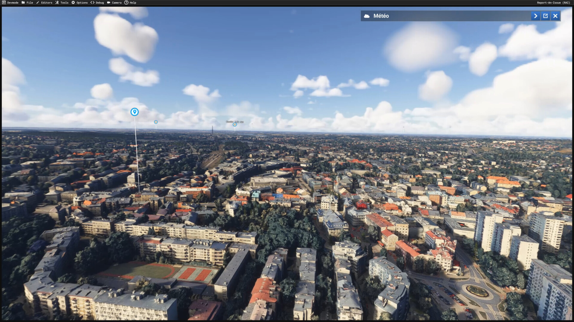This screenshot has width=574, height=322.
Task: Click the Debug code-brackets icon
Action: click(92, 3)
